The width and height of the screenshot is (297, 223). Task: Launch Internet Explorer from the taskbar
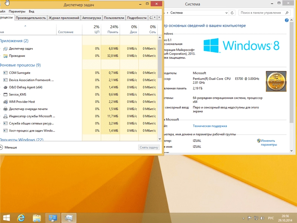[21, 218]
